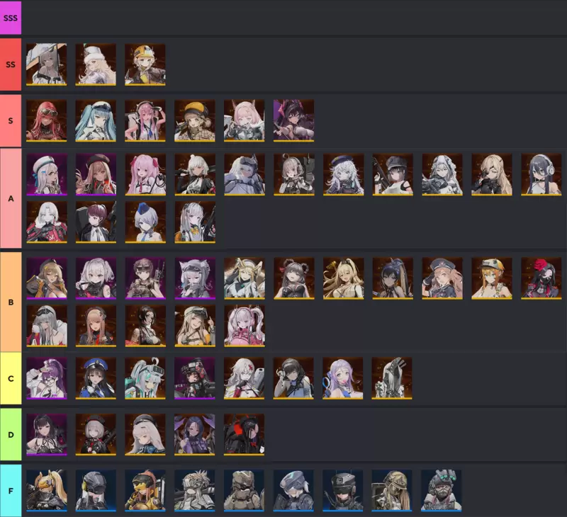Click the orange-haired yellow cap character in B
Image resolution: width=567 pixels, height=517 pixels.
pyautogui.click(x=491, y=278)
